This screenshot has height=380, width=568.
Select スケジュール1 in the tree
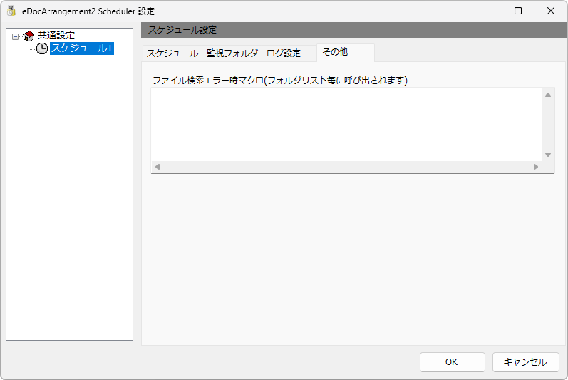pyautogui.click(x=82, y=48)
